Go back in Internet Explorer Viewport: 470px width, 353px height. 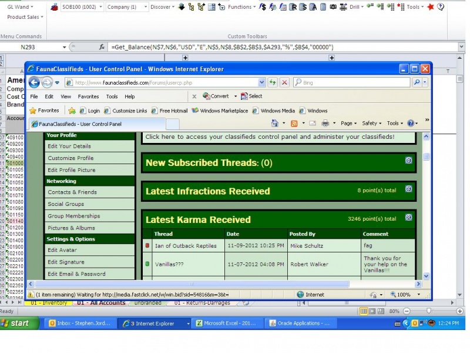34,82
